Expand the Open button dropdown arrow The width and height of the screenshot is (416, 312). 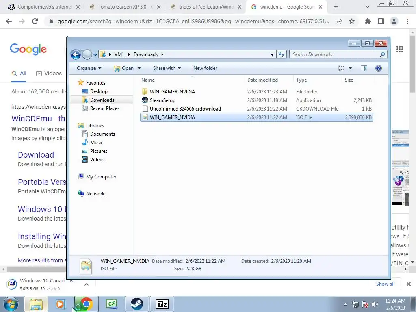[139, 68]
